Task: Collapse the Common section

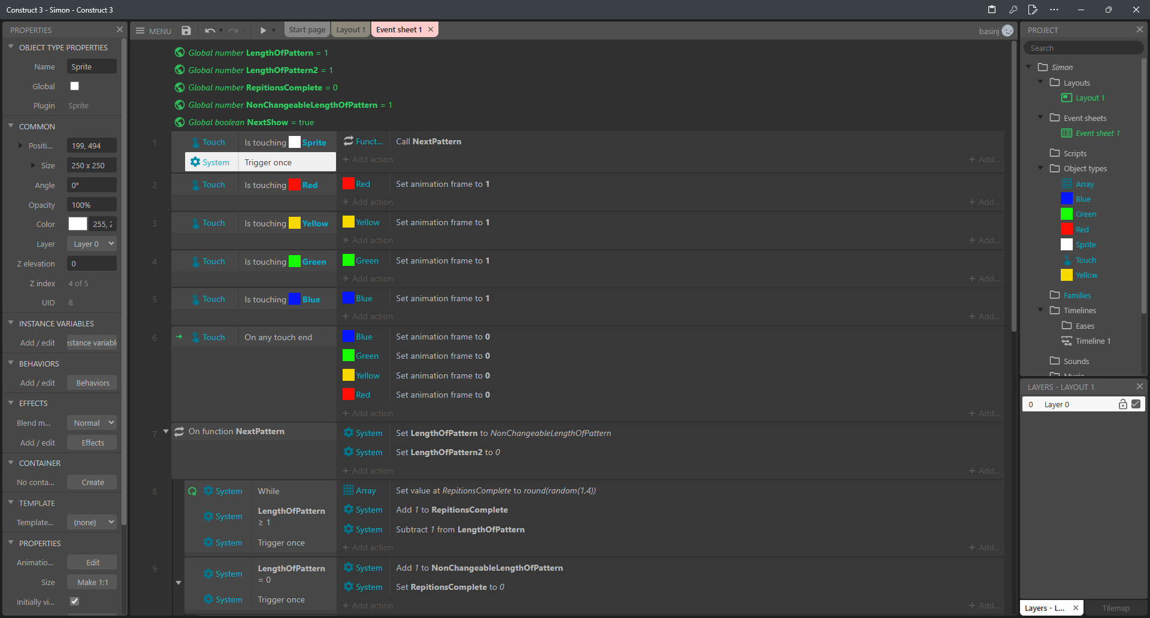Action: (11, 126)
